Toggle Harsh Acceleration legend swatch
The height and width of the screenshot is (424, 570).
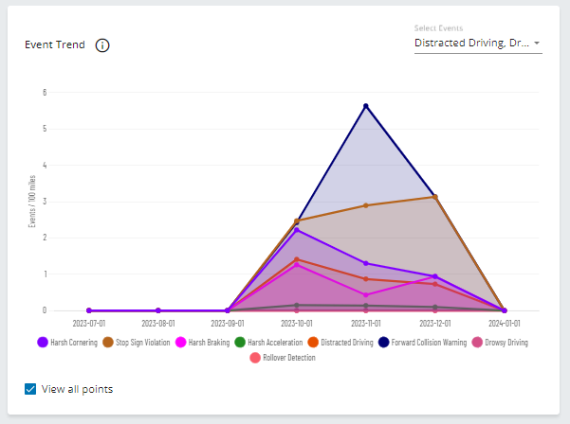[x=240, y=342]
